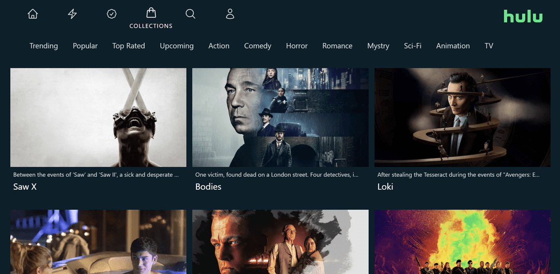
Task: Switch to the Top Rated category
Action: point(129,46)
